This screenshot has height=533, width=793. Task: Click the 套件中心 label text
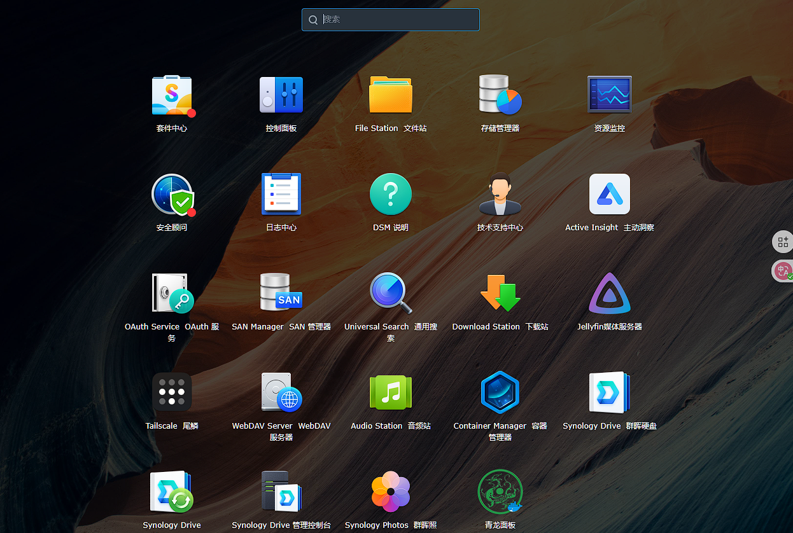[x=172, y=128]
